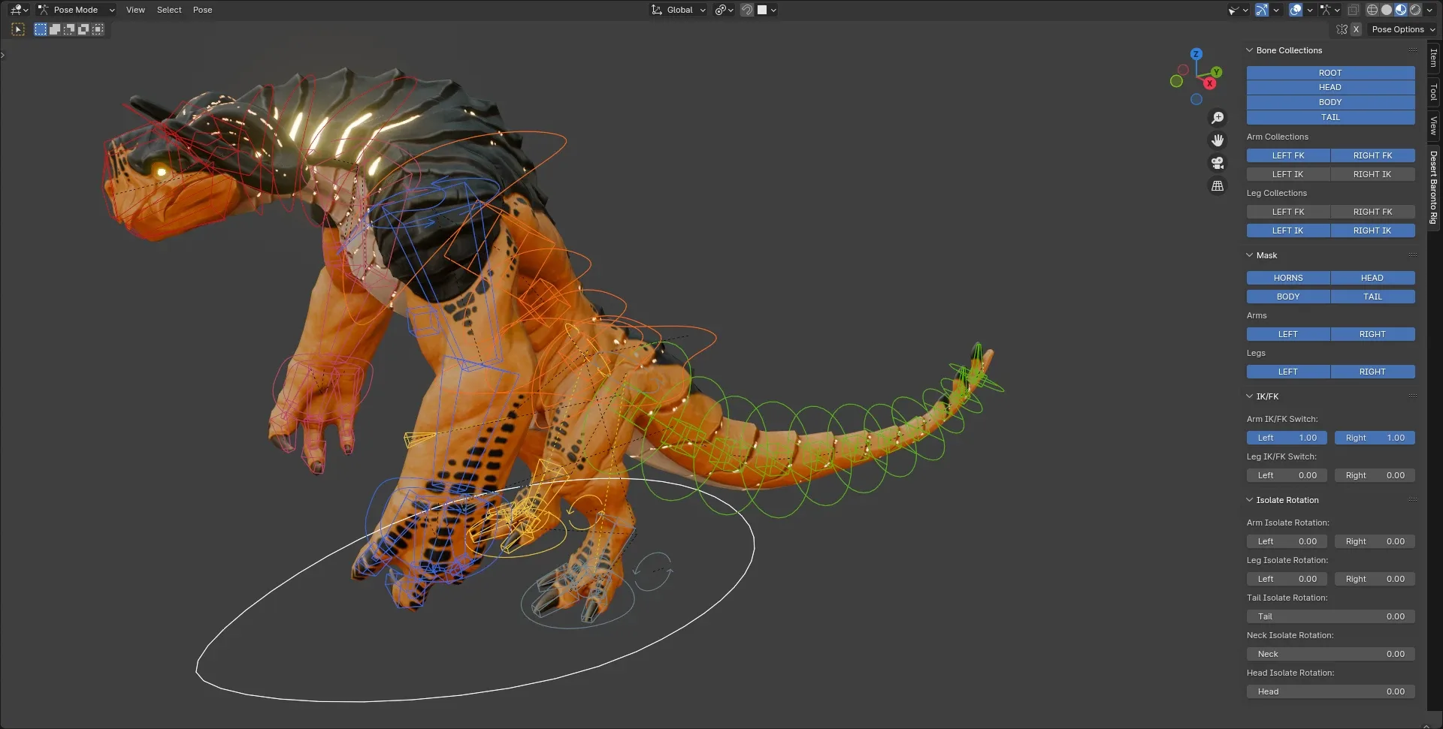Toggle the HORNS mask
The image size is (1443, 729).
[1288, 278]
